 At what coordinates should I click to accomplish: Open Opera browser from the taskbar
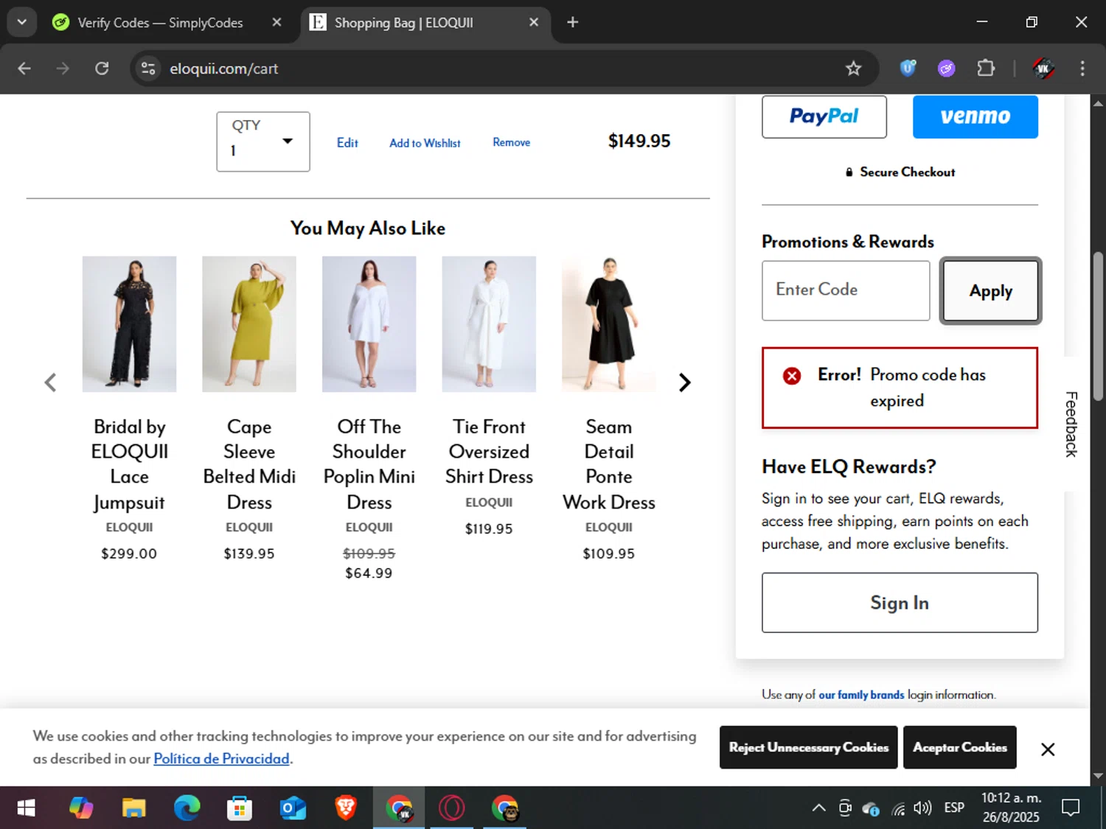click(451, 808)
